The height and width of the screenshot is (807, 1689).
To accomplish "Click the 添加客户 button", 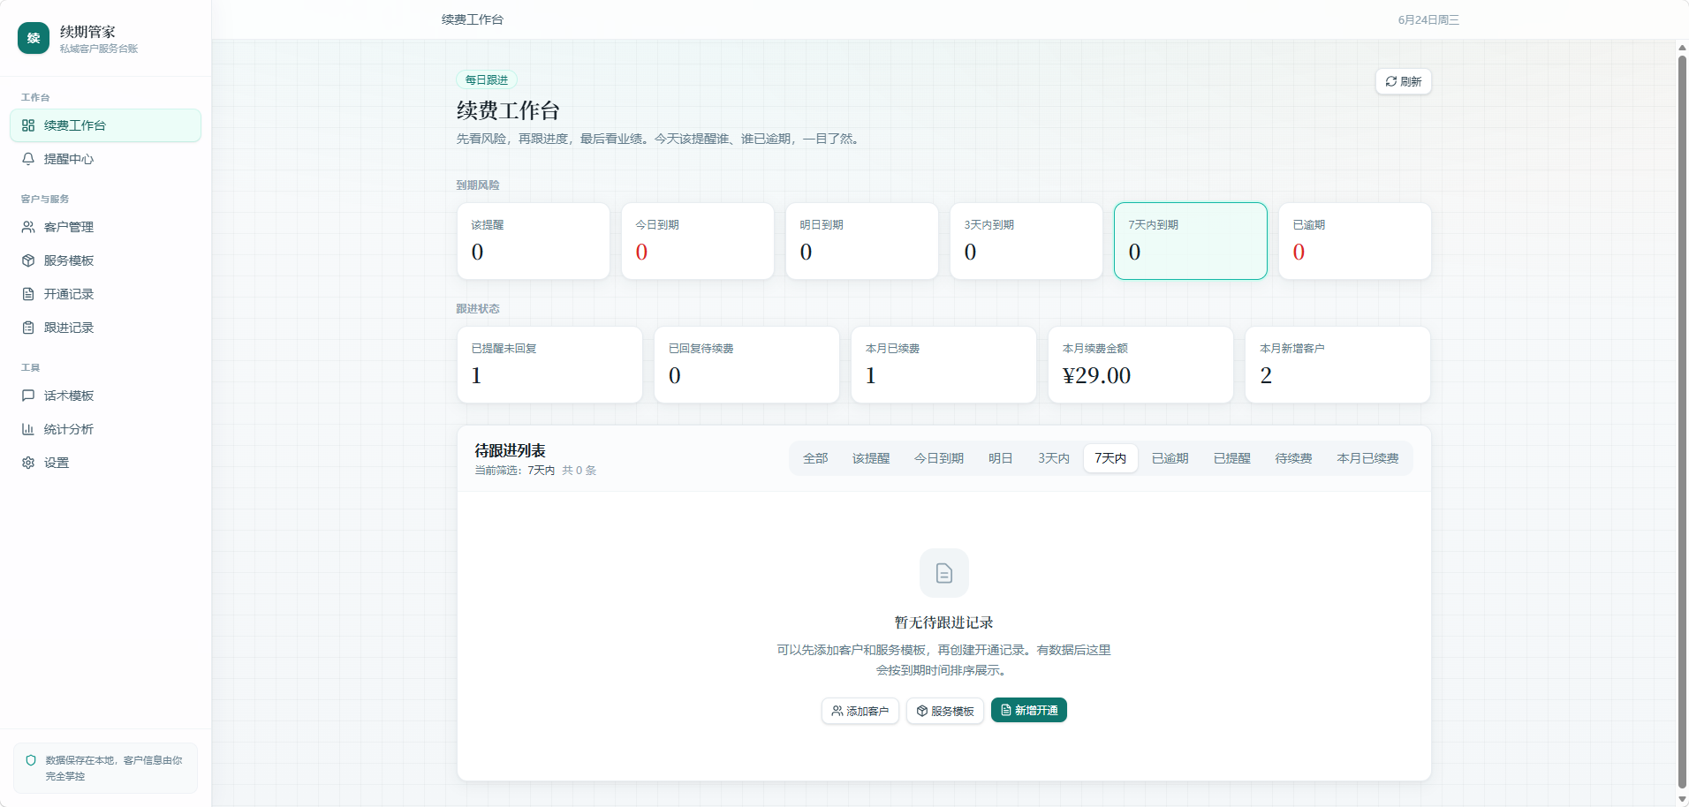I will point(860,711).
